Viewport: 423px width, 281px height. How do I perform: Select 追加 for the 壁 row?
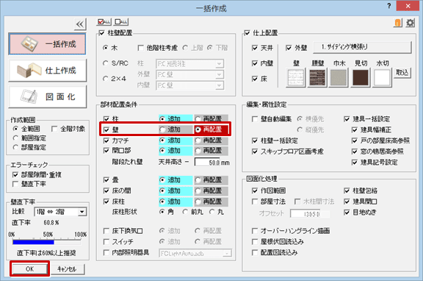click(162, 129)
